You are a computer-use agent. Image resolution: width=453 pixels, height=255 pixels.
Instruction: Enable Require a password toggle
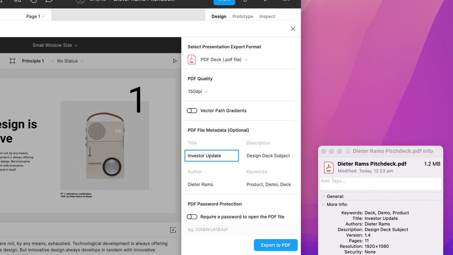(192, 217)
